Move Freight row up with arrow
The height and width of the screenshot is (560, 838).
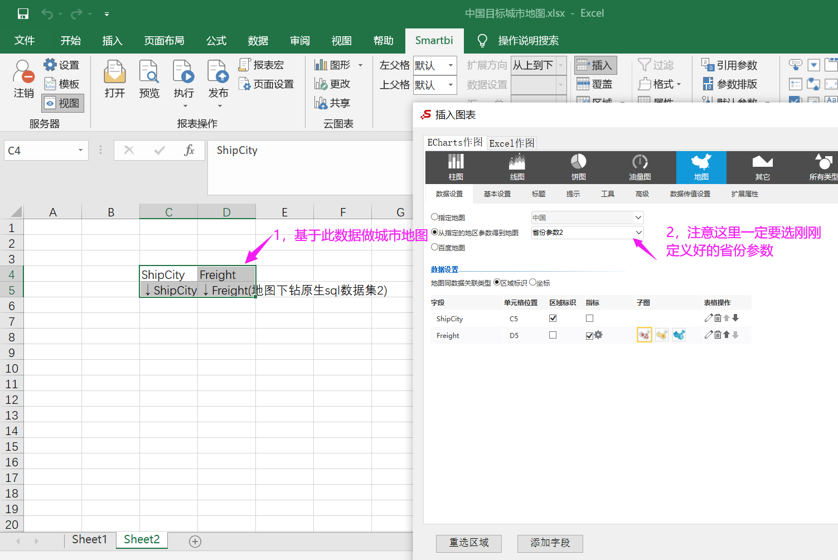(726, 335)
